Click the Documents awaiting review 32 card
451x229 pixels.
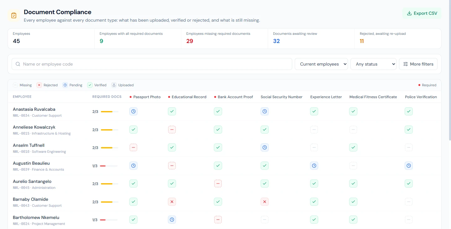(311, 39)
